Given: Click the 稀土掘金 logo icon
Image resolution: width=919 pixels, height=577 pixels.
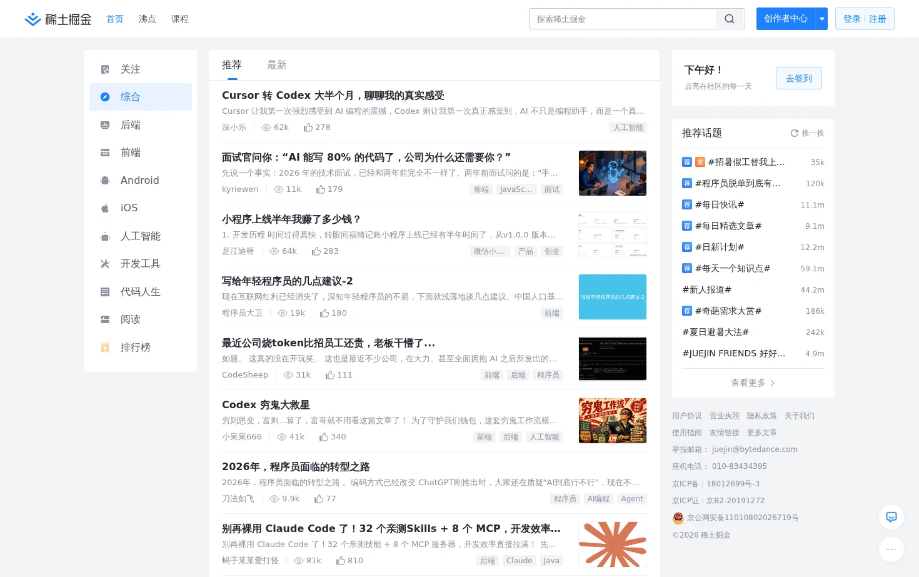Looking at the screenshot, I should point(33,19).
